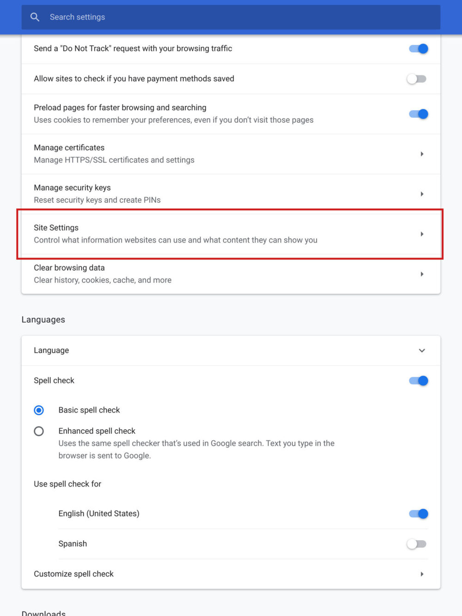Enable Spanish spell check
Screen dimensions: 462x616
416,544
